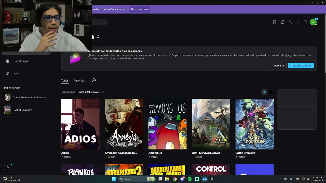Open options menu for ARK: Survival Evolved
The image size is (326, 183).
(227, 153)
